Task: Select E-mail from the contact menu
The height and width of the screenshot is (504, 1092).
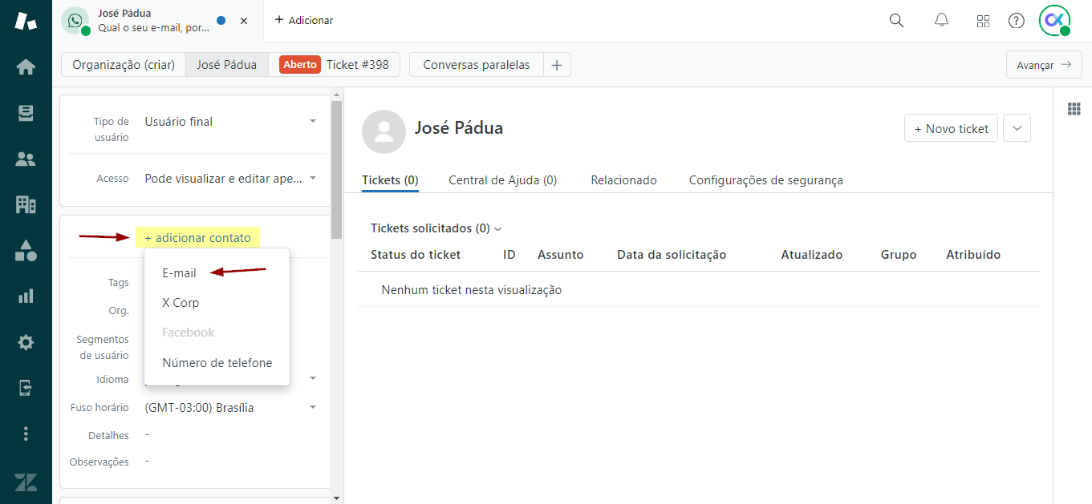Action: pos(179,273)
